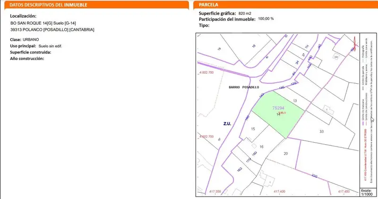This screenshot has height=199, width=378.
Task: Select coordinate label '4.802.750' on map
Action: click(206, 72)
